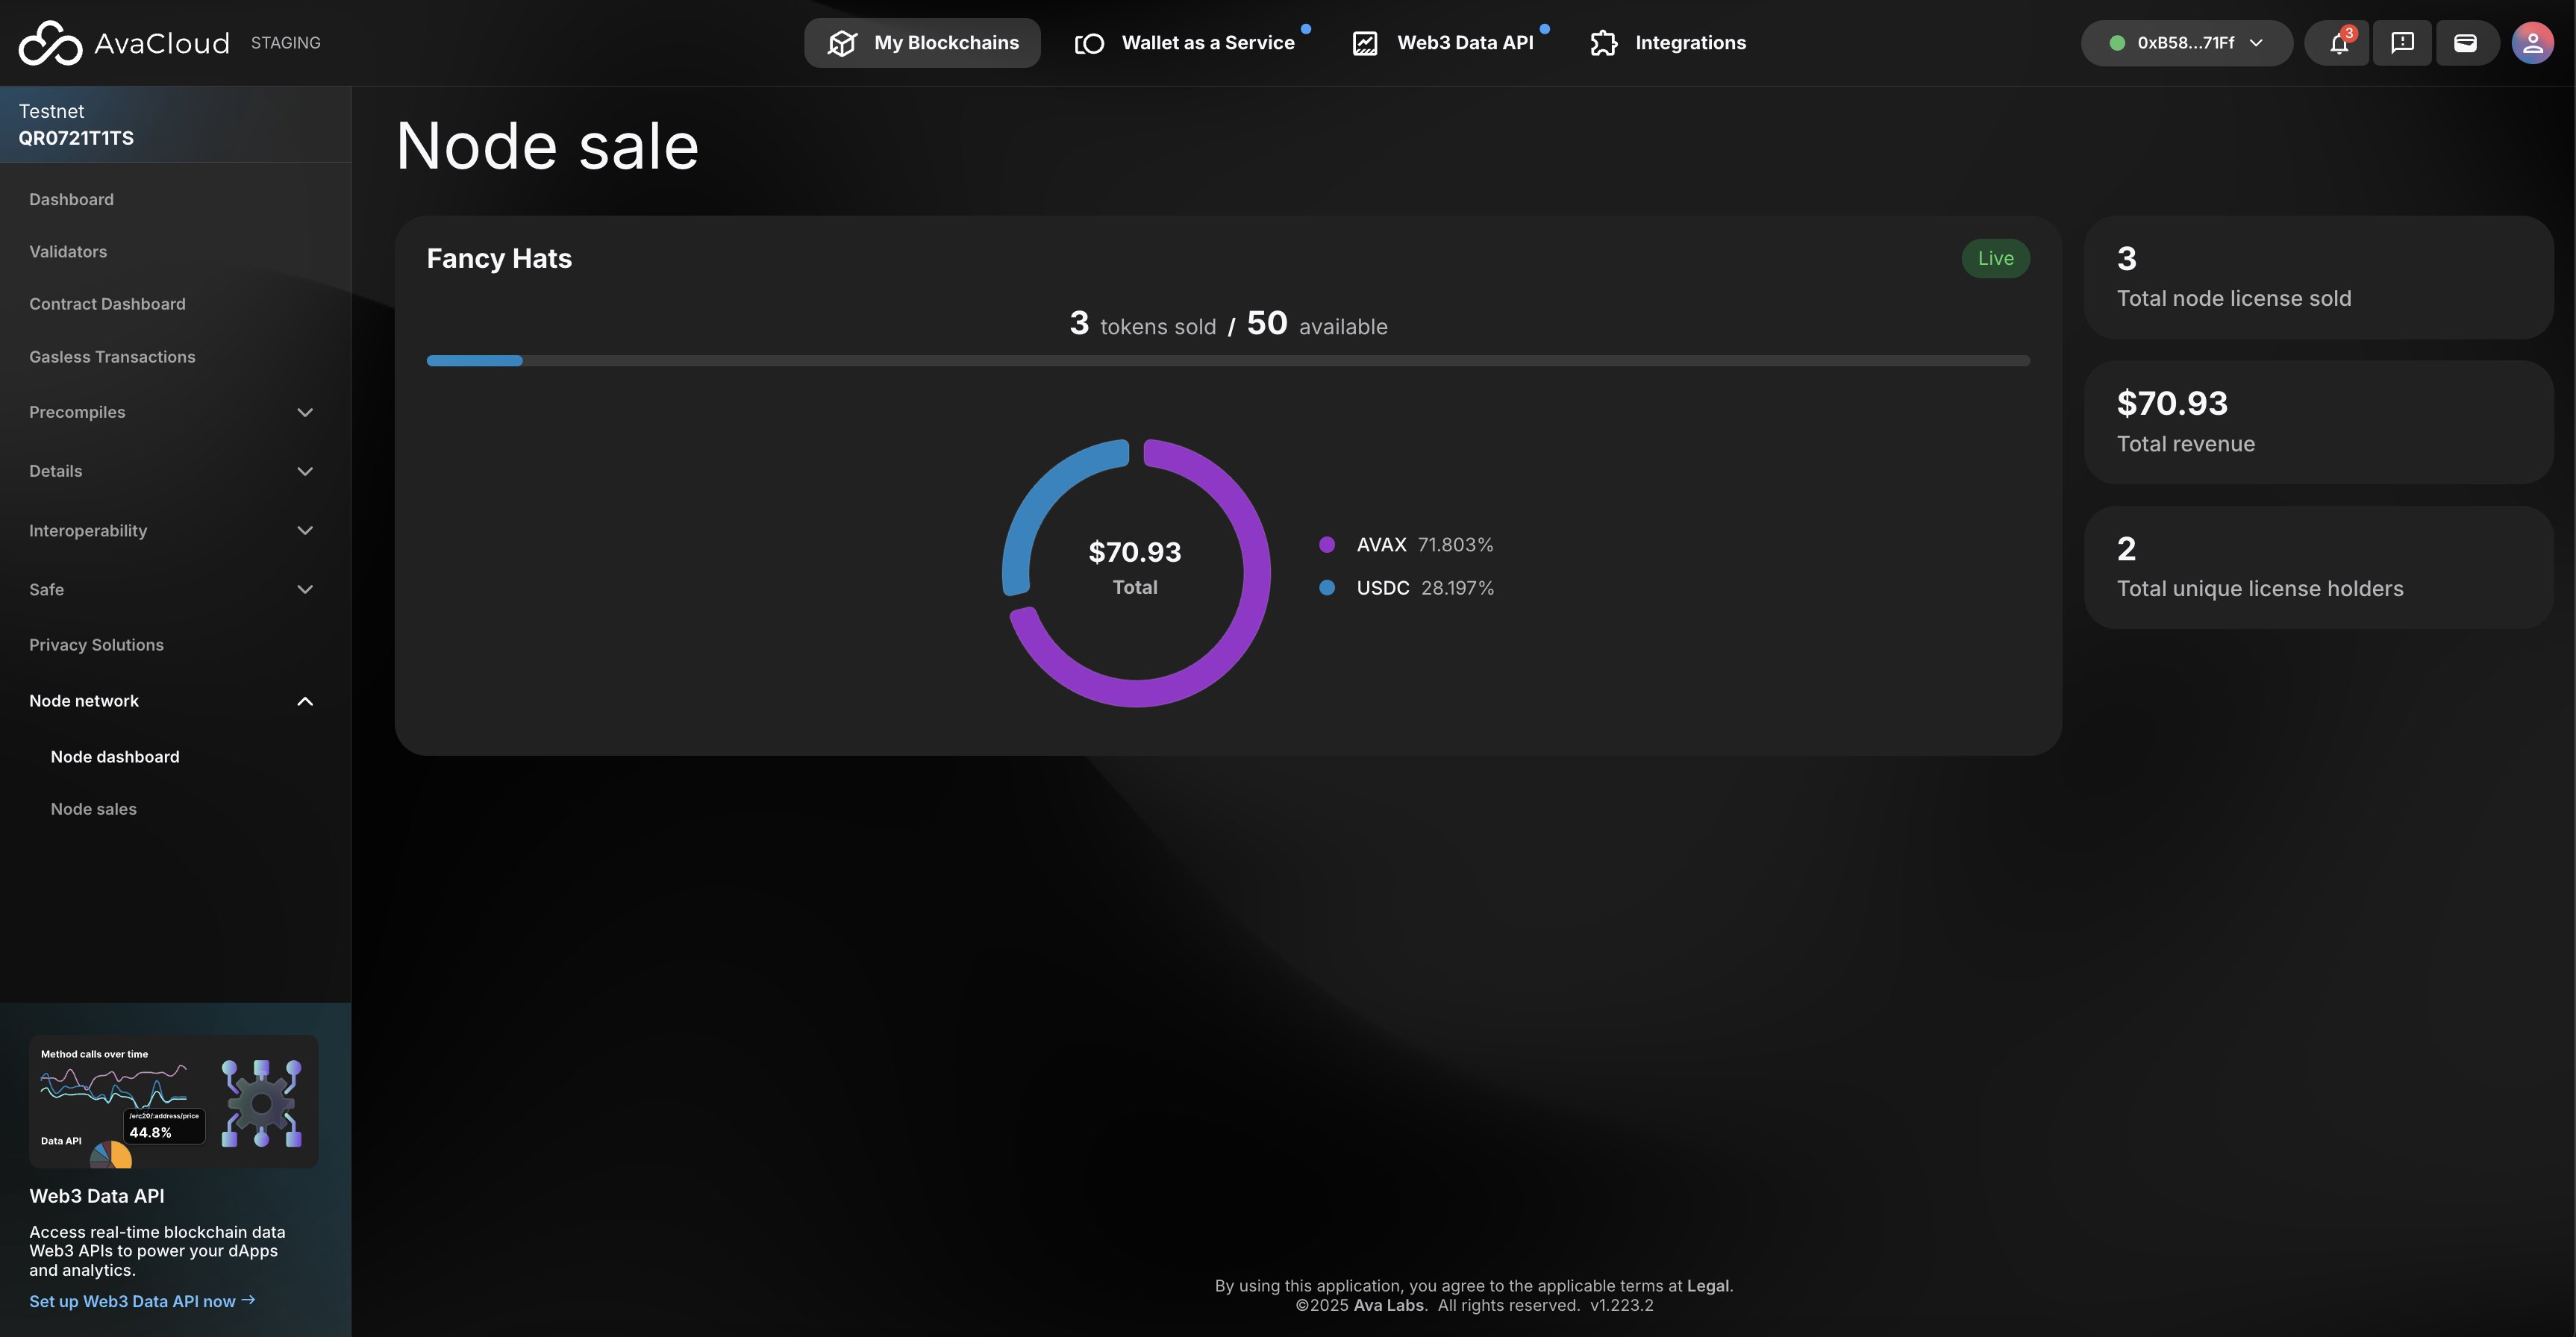Open the Legal terms link

point(1708,1286)
